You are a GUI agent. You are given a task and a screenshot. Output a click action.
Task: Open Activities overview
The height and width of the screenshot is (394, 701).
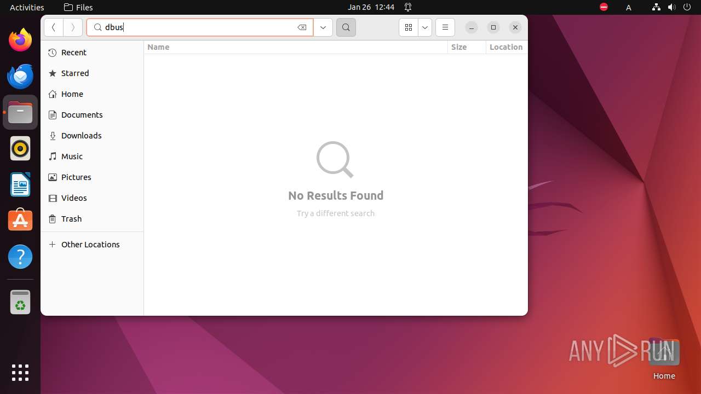pyautogui.click(x=27, y=7)
